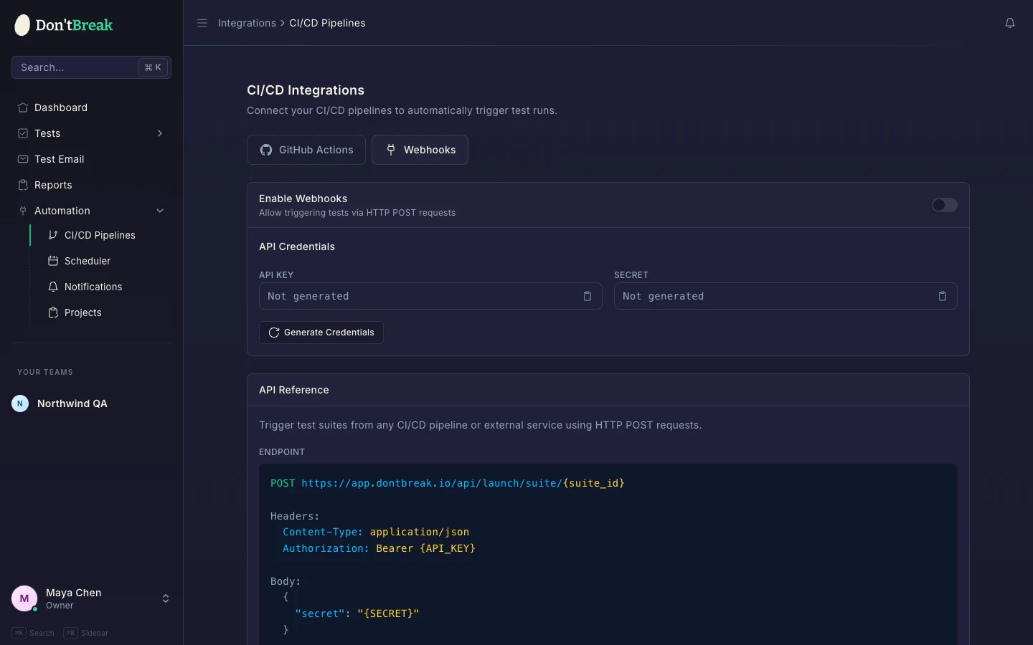Click the Northwind QA team avatar
Viewport: 1033px width, 645px height.
click(20, 403)
